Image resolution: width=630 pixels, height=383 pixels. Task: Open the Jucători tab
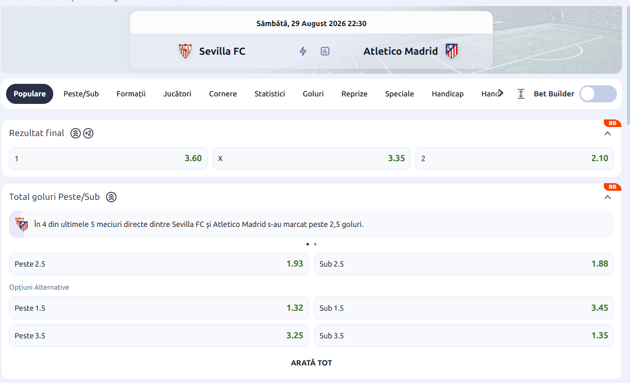click(x=177, y=94)
